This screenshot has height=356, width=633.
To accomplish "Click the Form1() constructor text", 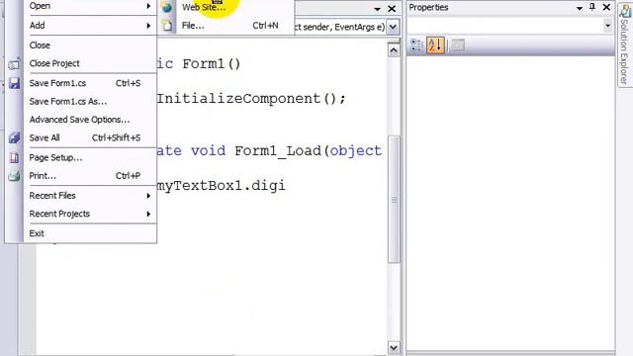I will point(211,63).
